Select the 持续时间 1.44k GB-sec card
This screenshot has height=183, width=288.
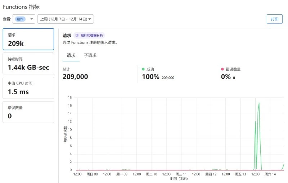click(x=28, y=63)
